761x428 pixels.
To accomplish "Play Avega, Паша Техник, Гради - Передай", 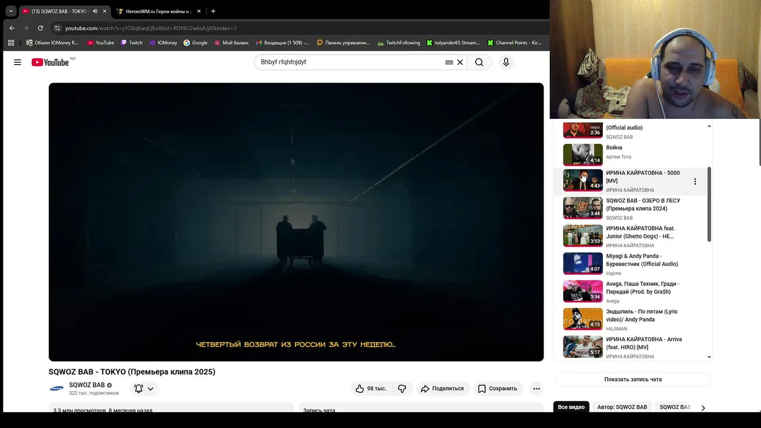I will point(630,292).
